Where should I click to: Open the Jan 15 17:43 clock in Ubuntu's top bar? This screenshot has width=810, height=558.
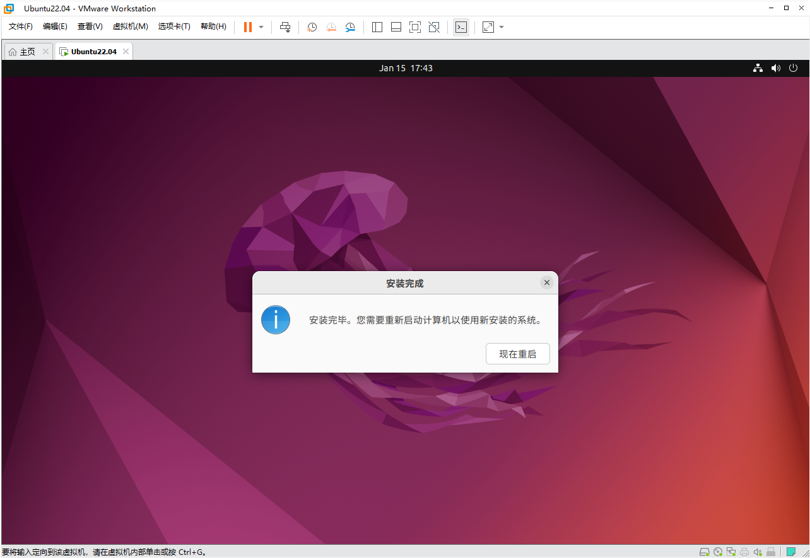[406, 68]
